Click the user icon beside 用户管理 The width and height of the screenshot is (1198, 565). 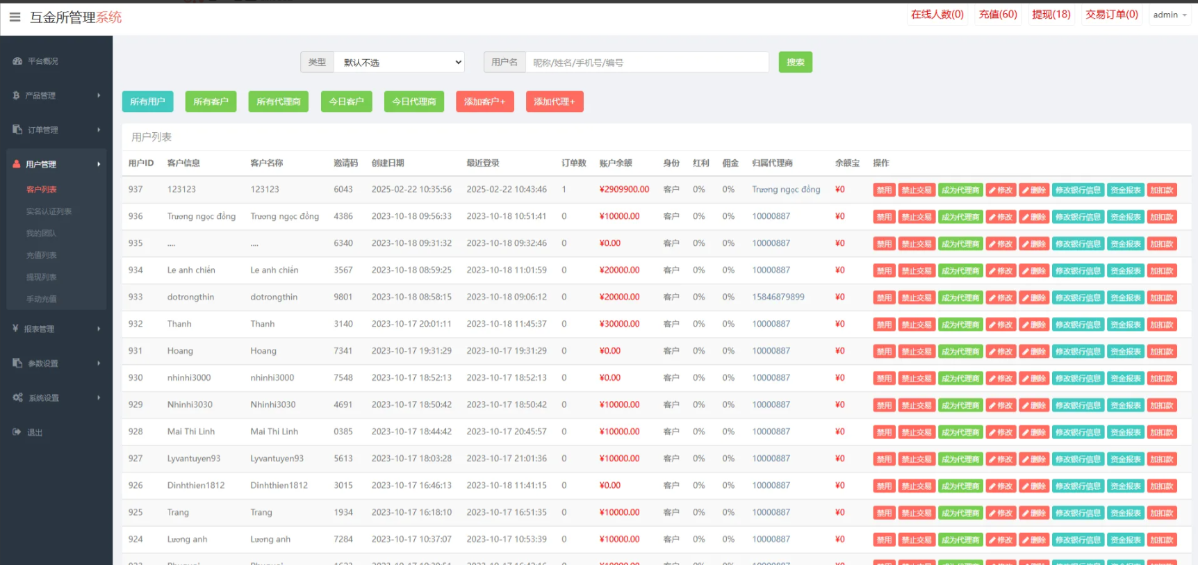pyautogui.click(x=17, y=164)
